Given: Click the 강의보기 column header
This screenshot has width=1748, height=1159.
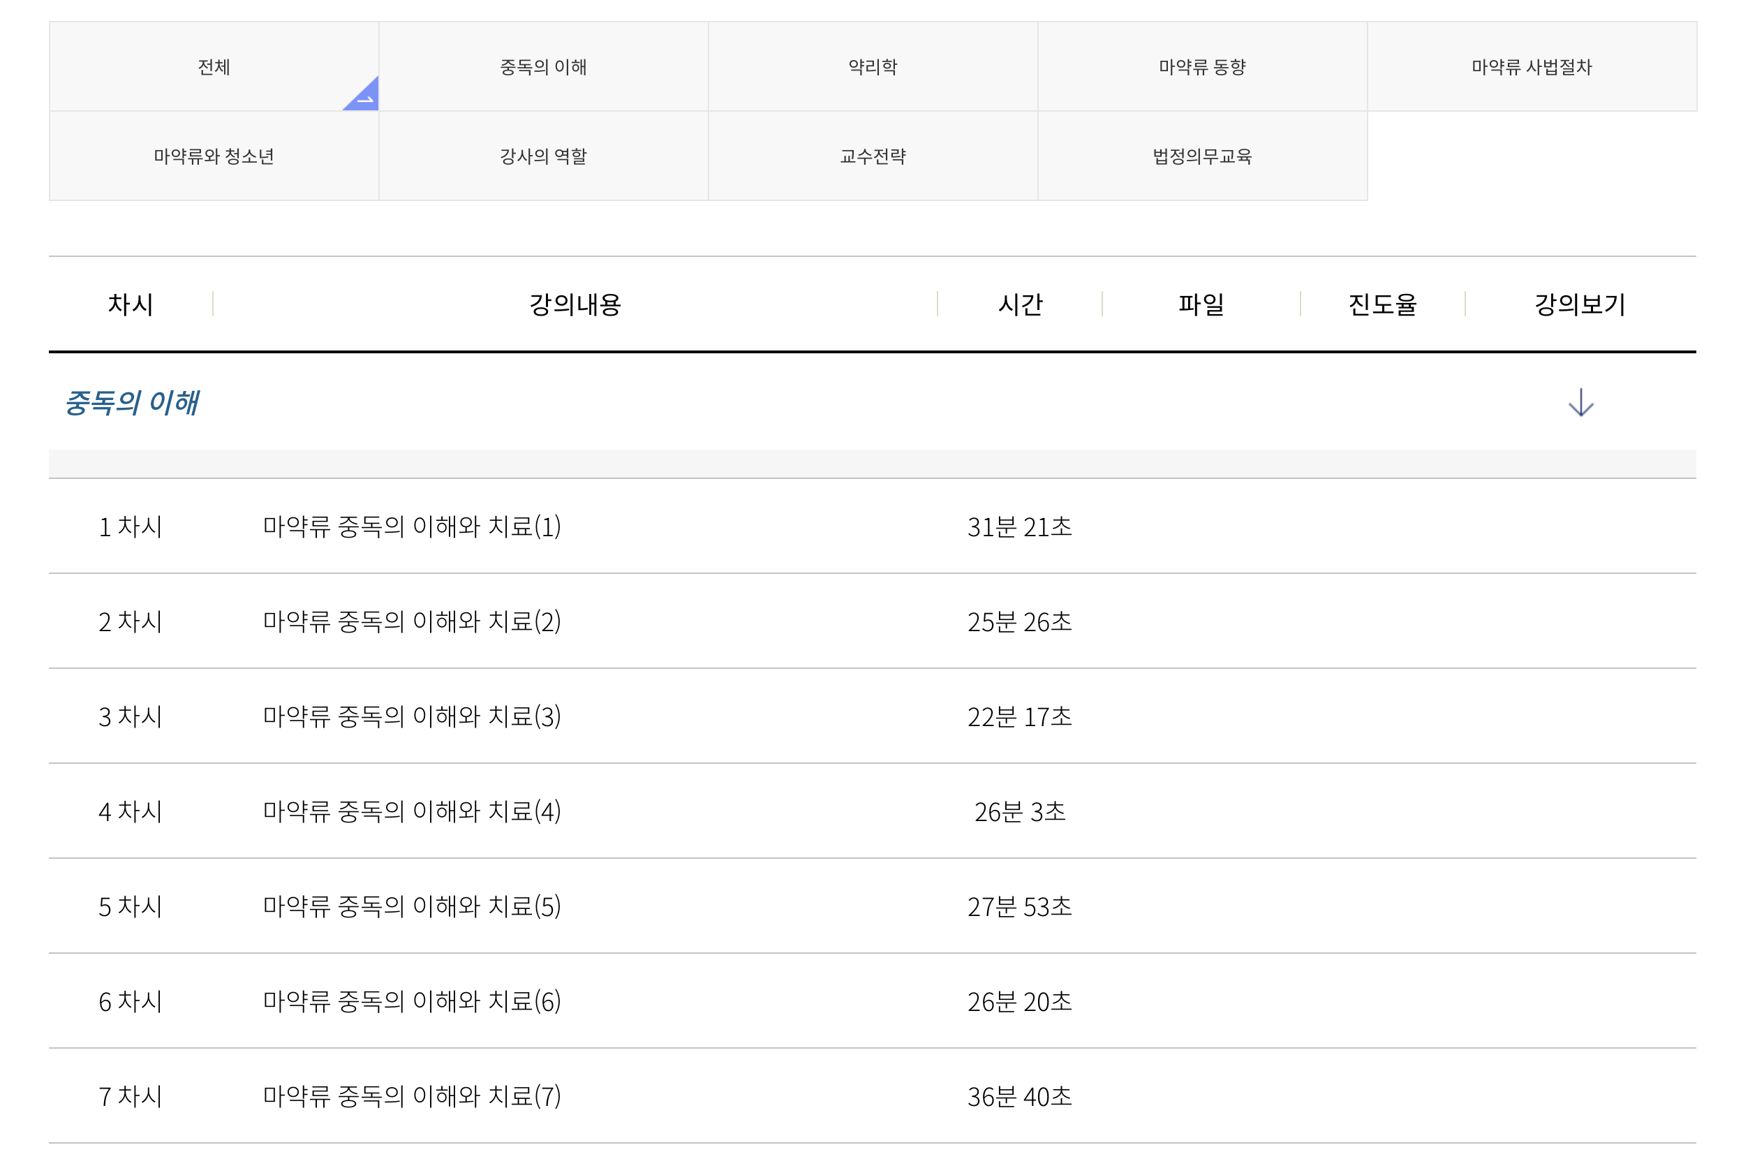Looking at the screenshot, I should [1580, 304].
